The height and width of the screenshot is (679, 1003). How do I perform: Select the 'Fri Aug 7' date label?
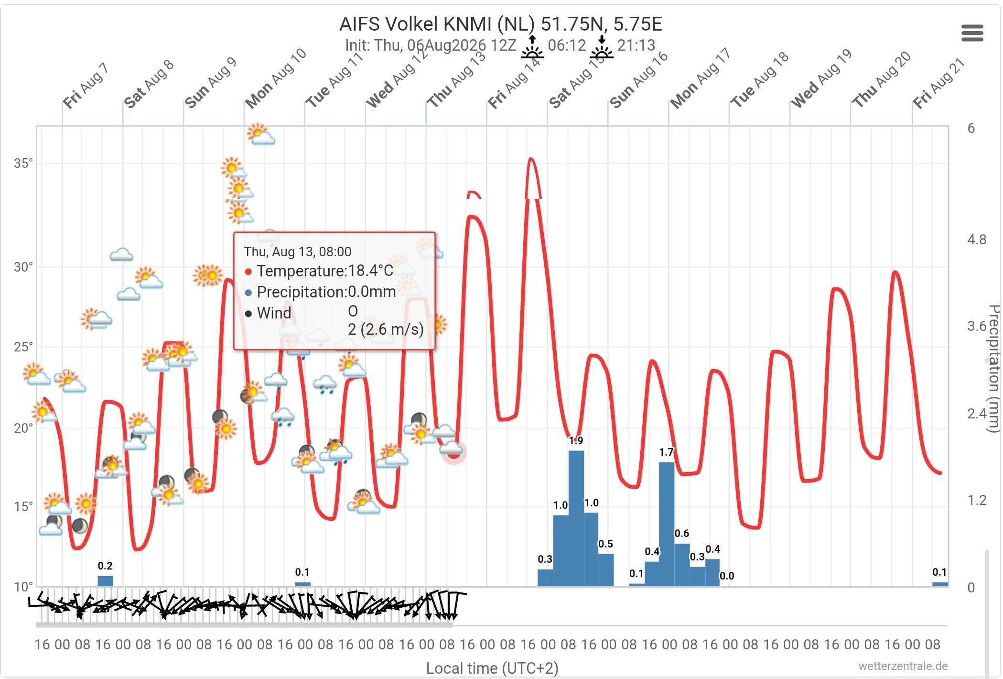coord(86,86)
